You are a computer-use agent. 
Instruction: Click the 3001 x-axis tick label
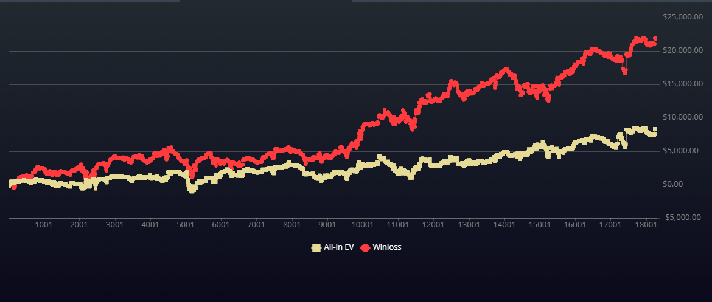point(115,224)
